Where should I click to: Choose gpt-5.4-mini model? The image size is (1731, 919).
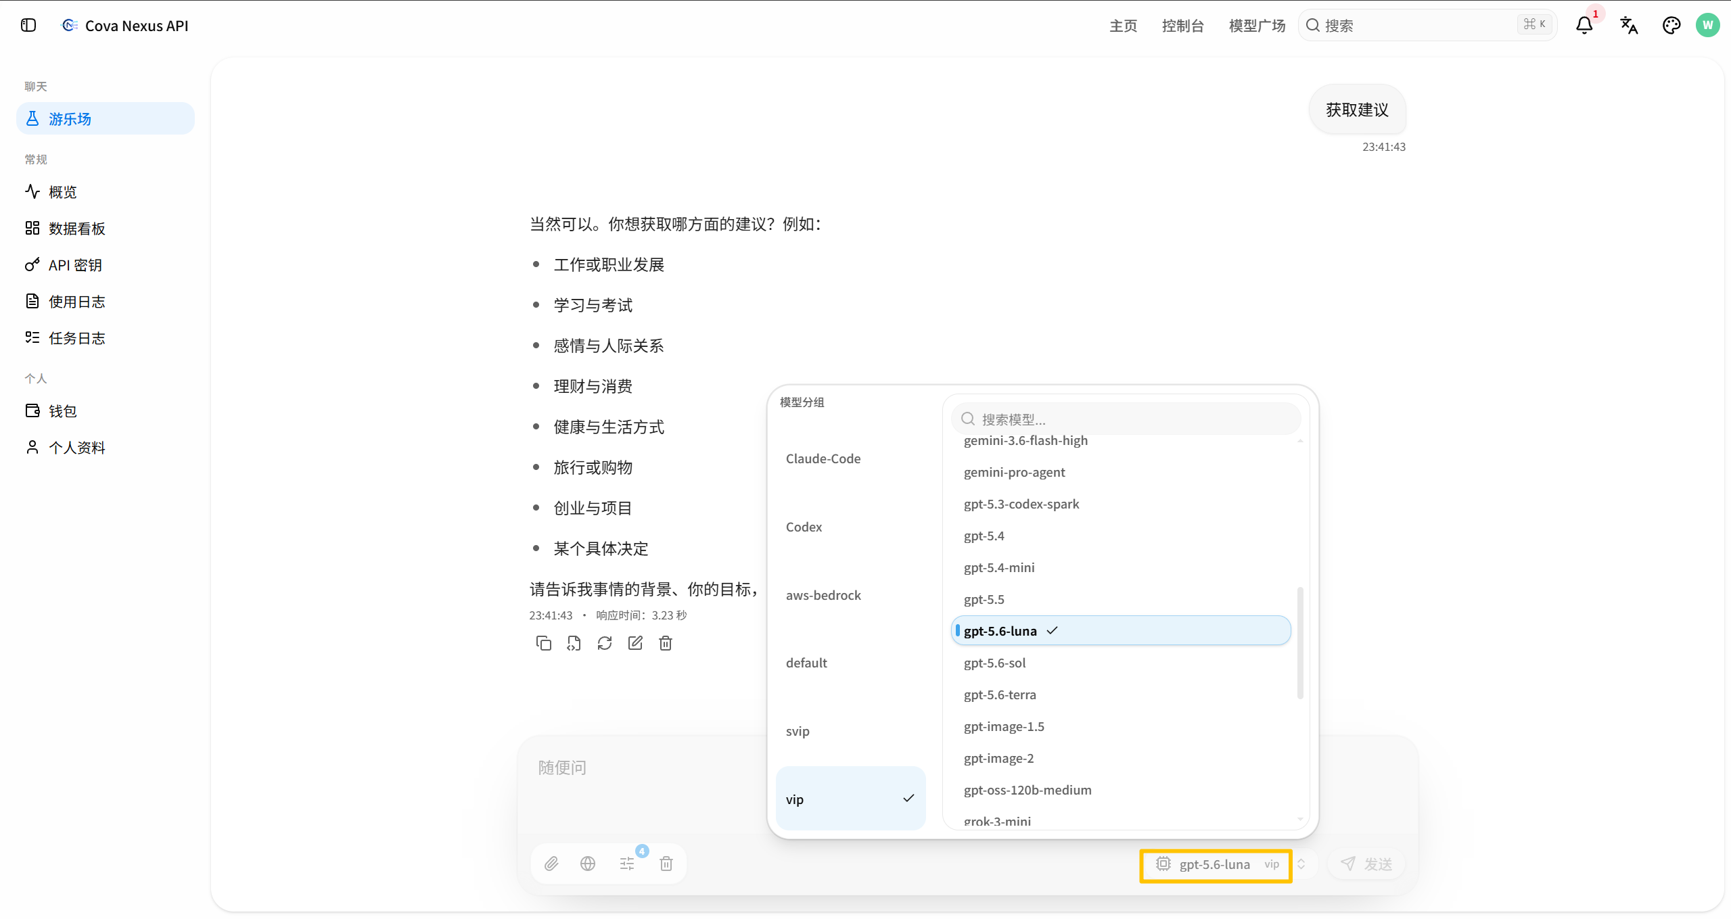point(1121,567)
